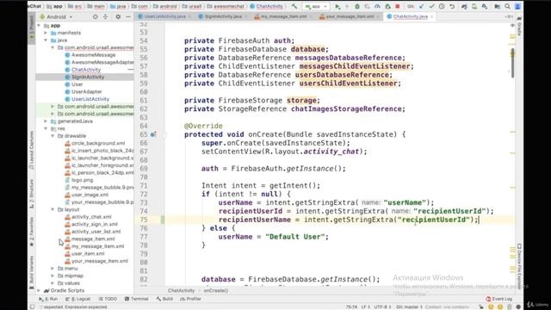Click the override gutter icon on line 65

tap(153, 134)
